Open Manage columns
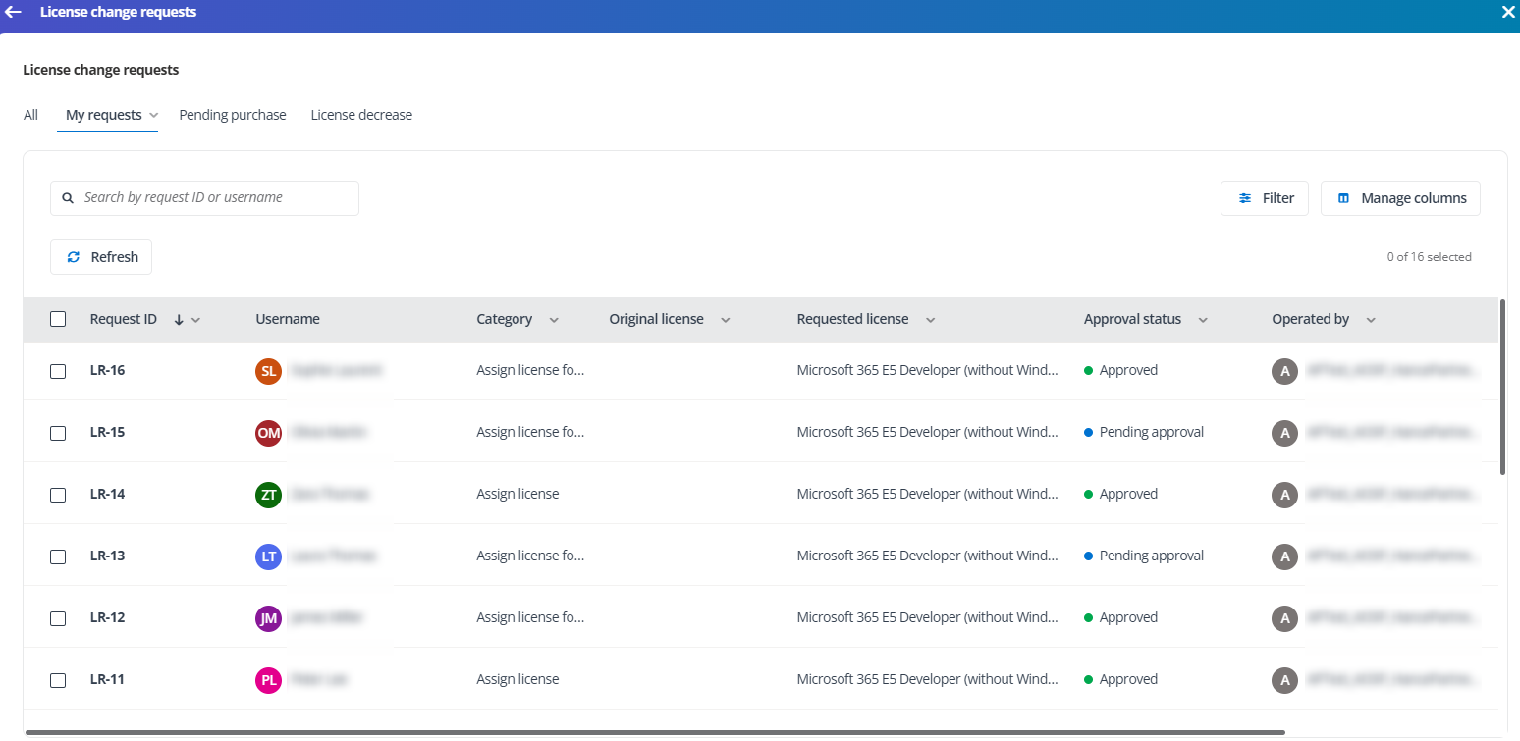The height and width of the screenshot is (741, 1520). 1400,198
